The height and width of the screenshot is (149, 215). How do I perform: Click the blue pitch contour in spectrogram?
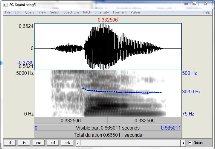[x=122, y=92]
